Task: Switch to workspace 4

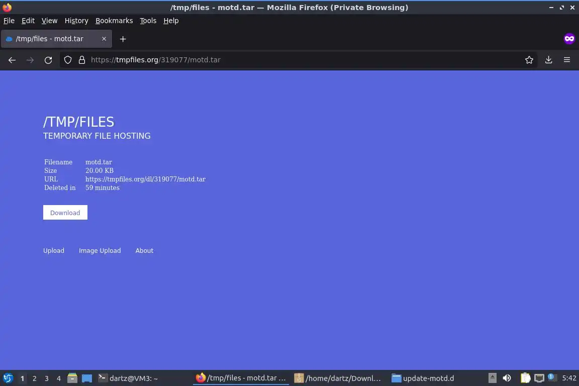Action: pyautogui.click(x=59, y=378)
